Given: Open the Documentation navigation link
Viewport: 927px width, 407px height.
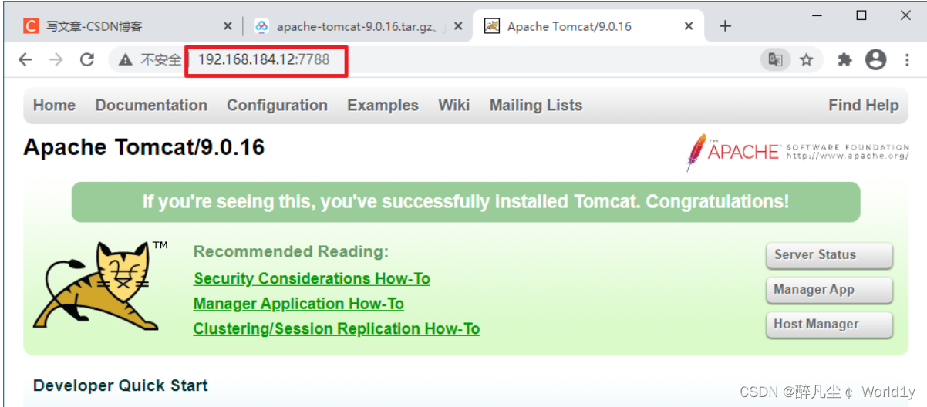Looking at the screenshot, I should point(151,106).
